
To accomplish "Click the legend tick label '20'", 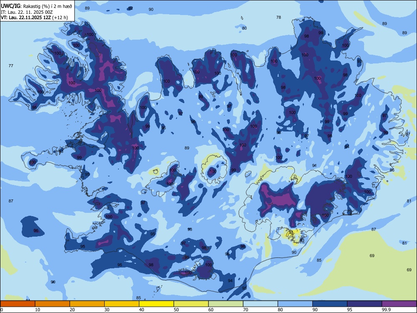I will [x=72, y=310].
